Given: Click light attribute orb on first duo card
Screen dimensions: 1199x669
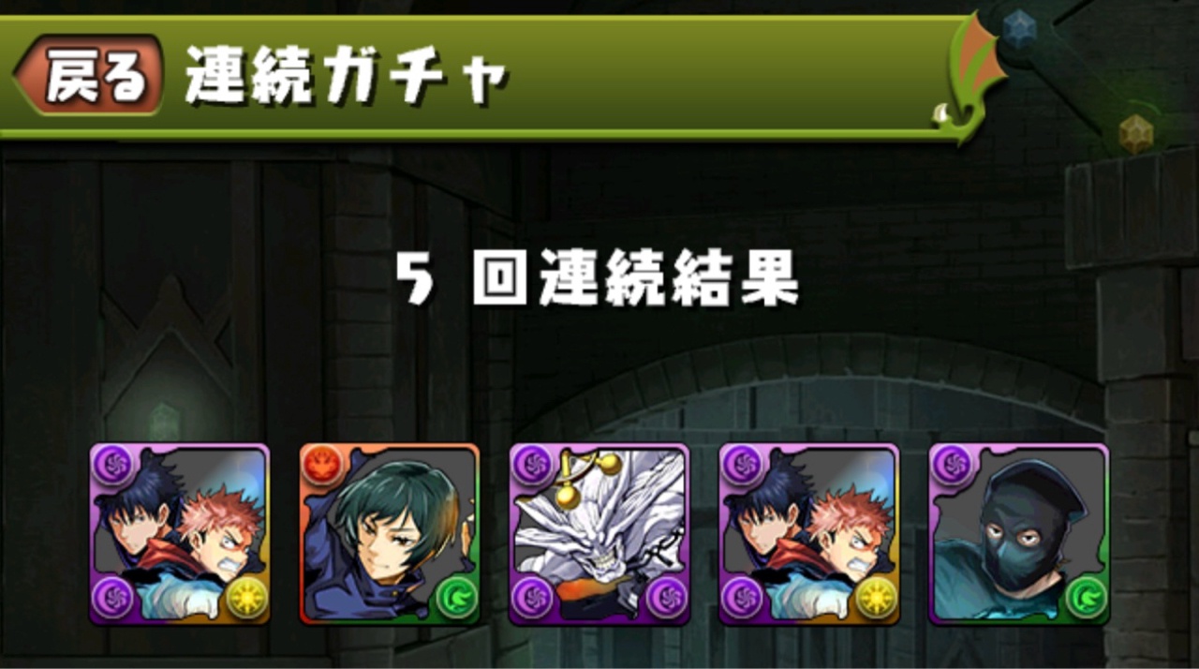Looking at the screenshot, I should tap(248, 601).
